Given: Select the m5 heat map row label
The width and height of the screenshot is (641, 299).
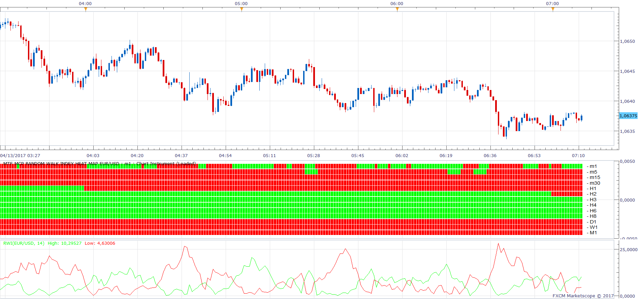Looking at the screenshot, I should [x=592, y=172].
